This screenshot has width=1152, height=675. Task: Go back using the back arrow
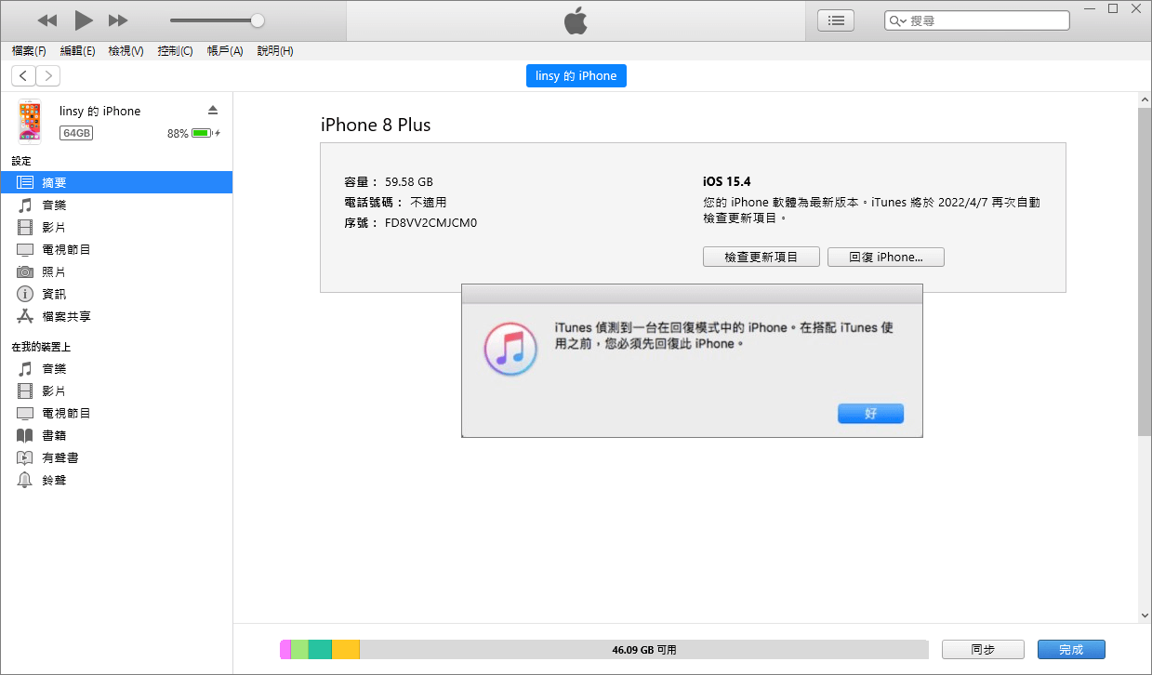(22, 75)
